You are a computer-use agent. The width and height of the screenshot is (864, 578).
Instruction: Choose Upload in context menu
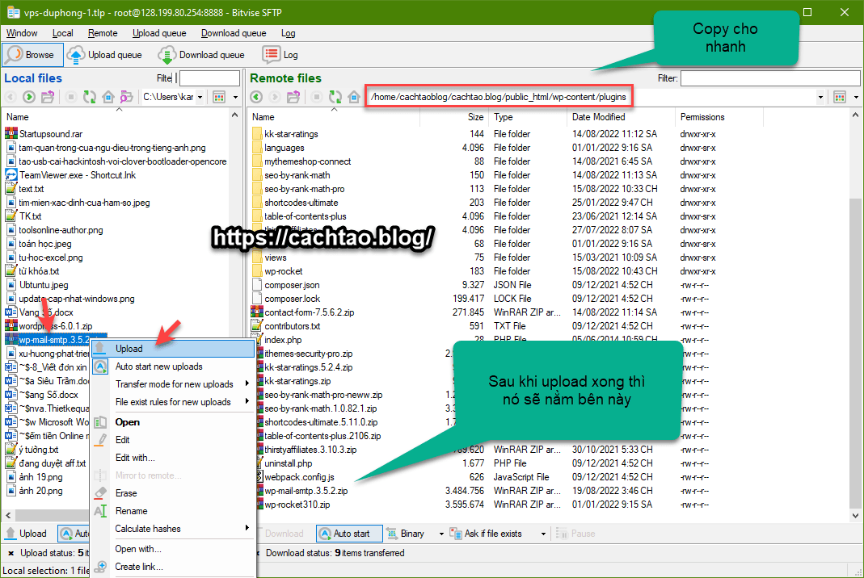pos(173,349)
